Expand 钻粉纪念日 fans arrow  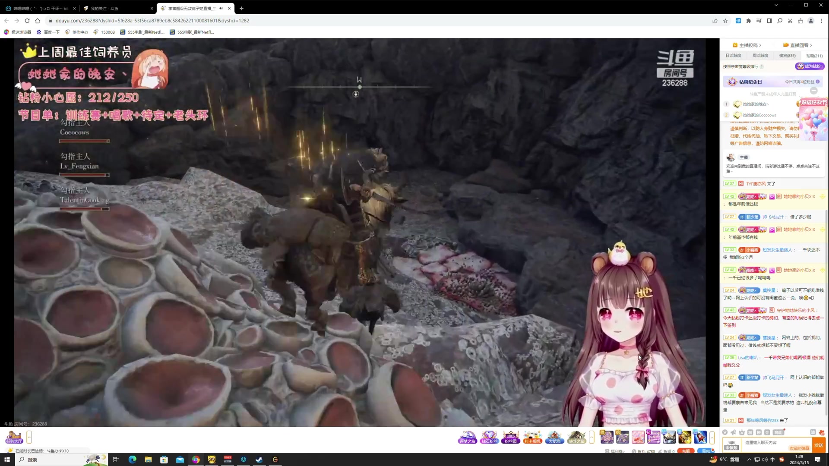(x=818, y=82)
